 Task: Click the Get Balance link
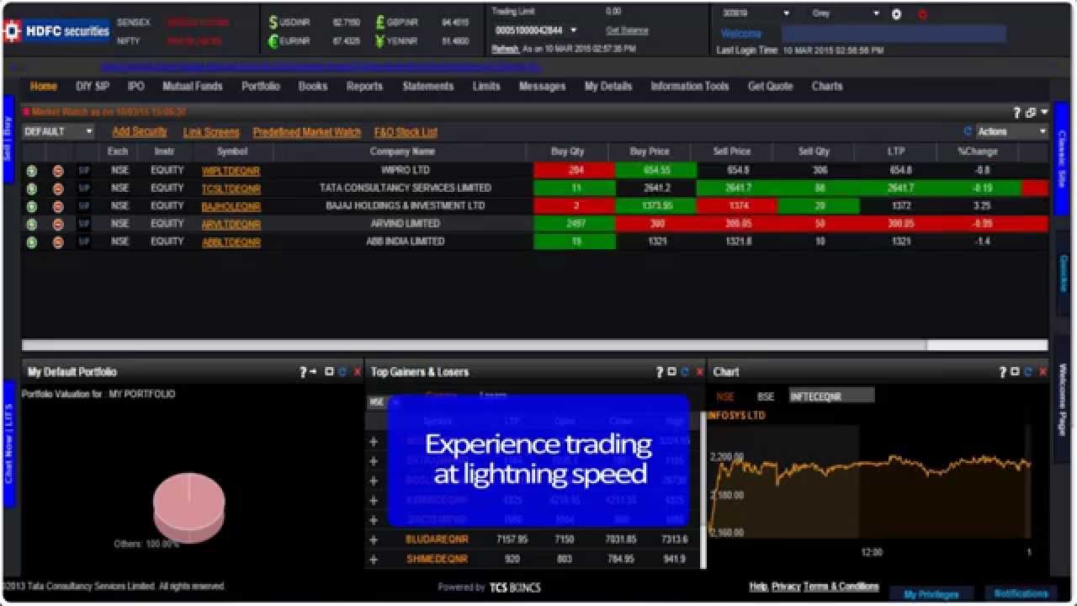628,30
